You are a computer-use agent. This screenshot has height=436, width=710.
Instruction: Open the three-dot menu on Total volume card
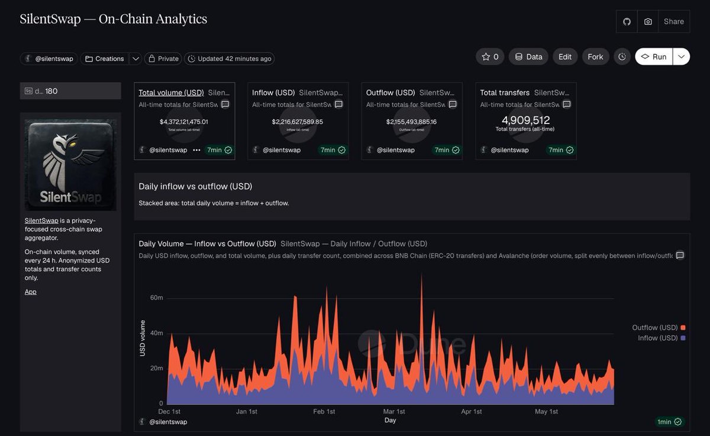point(196,150)
